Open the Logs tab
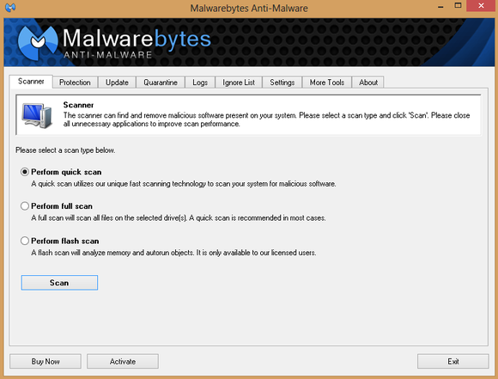 tap(200, 83)
